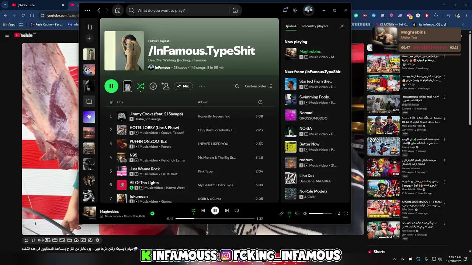Image resolution: width=472 pixels, height=265 pixels.
Task: Adjust the Spotify volume slider
Action: point(320,213)
